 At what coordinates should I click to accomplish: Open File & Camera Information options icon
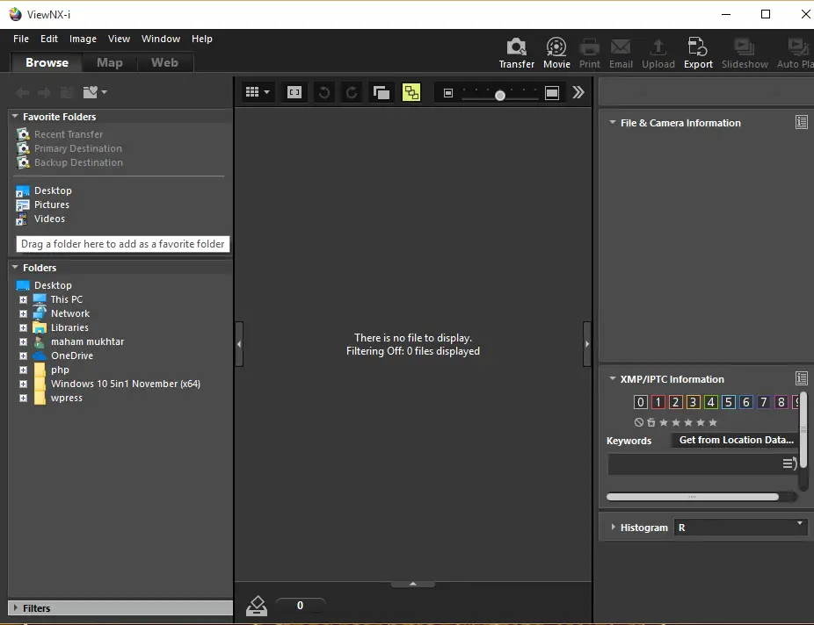(802, 122)
